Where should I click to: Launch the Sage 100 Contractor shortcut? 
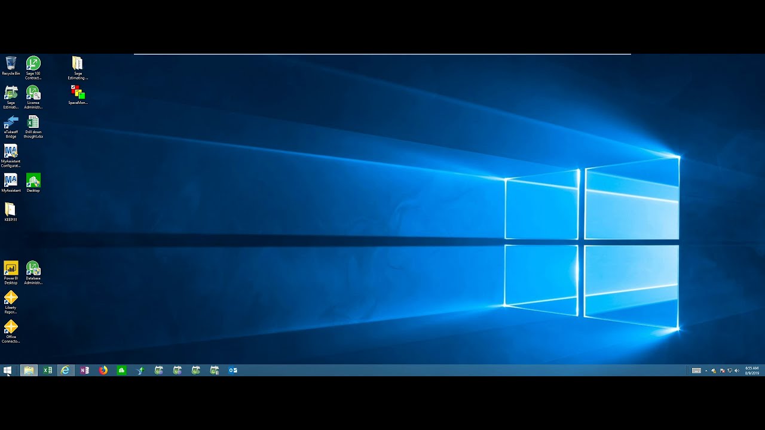pyautogui.click(x=33, y=67)
